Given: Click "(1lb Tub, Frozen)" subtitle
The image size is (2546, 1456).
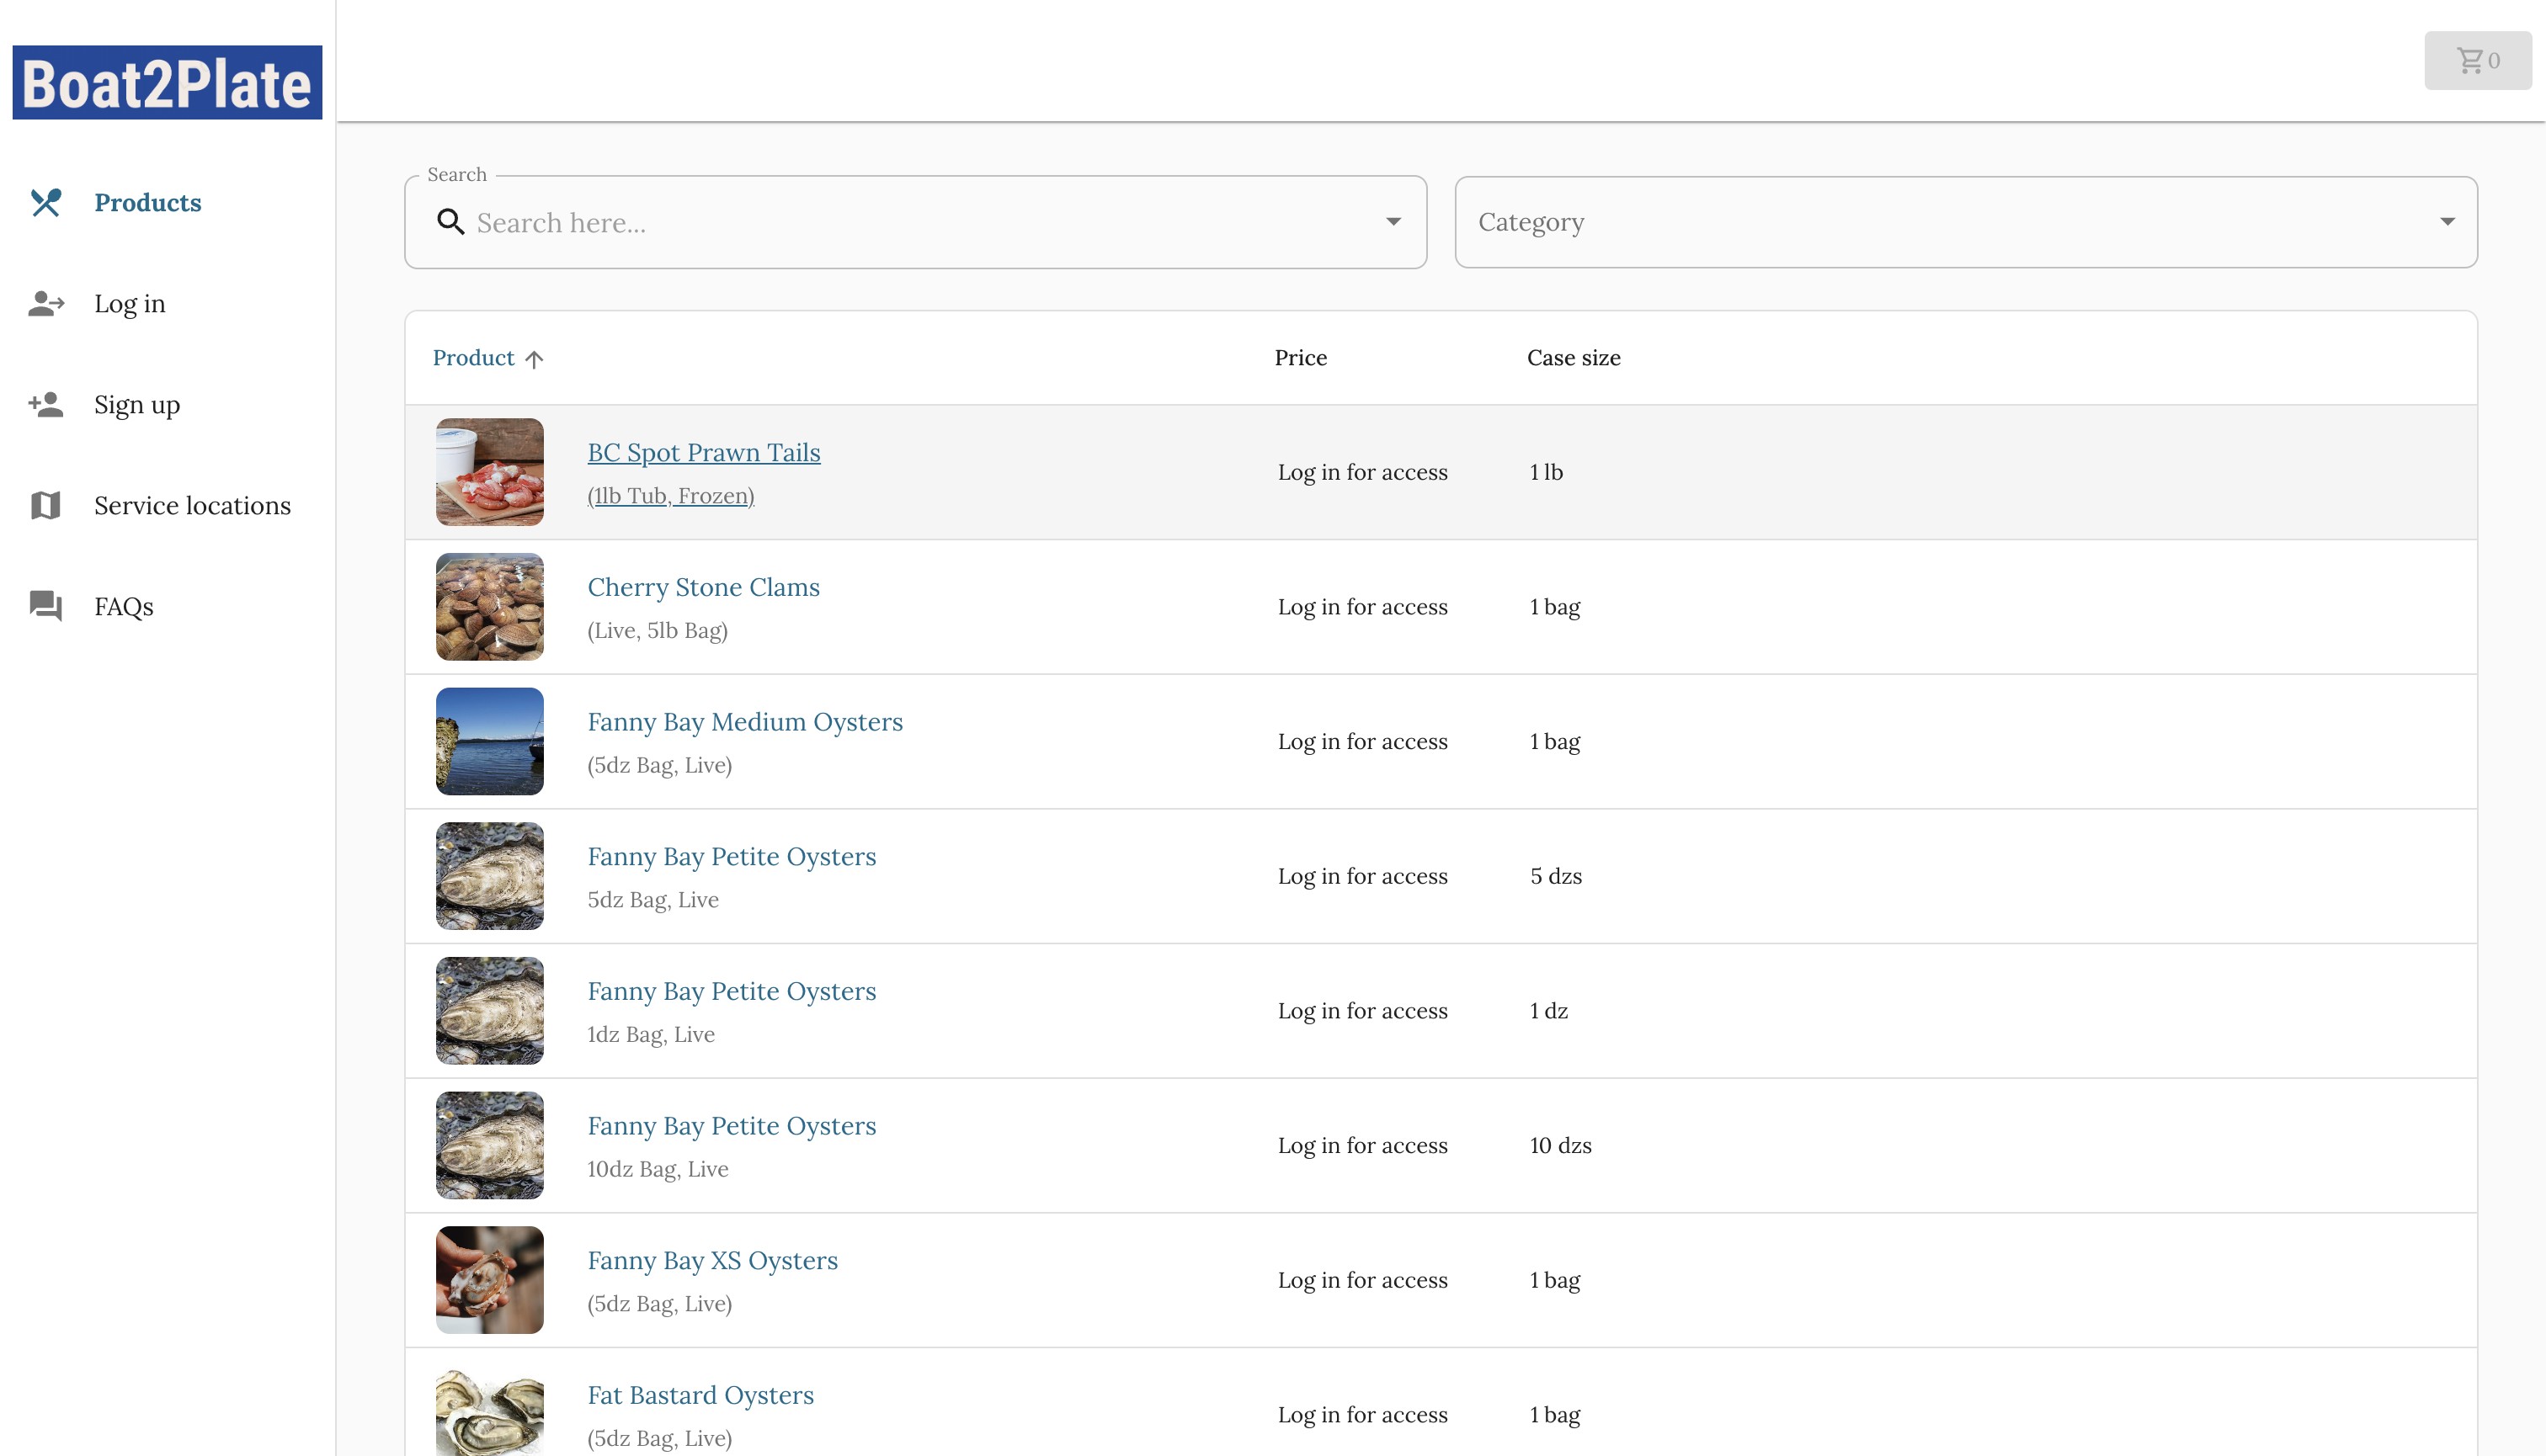Looking at the screenshot, I should click(670, 496).
